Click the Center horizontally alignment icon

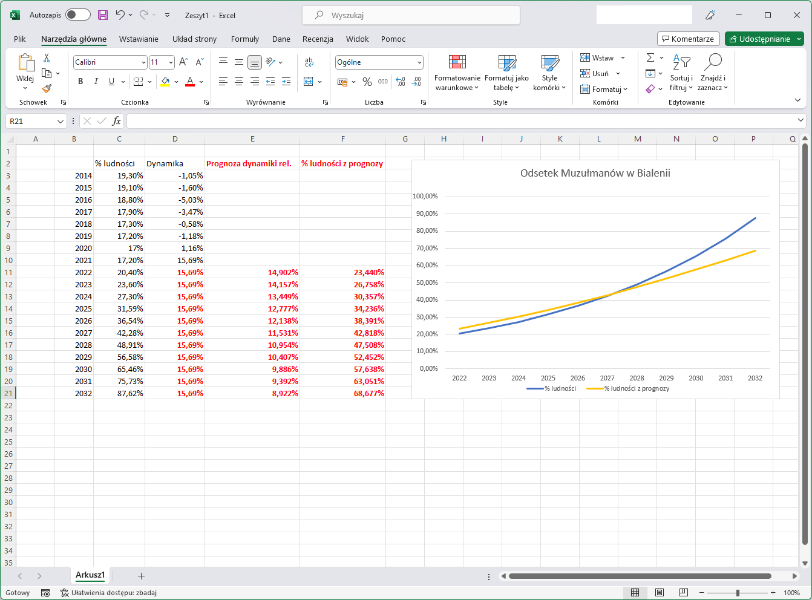tap(239, 82)
